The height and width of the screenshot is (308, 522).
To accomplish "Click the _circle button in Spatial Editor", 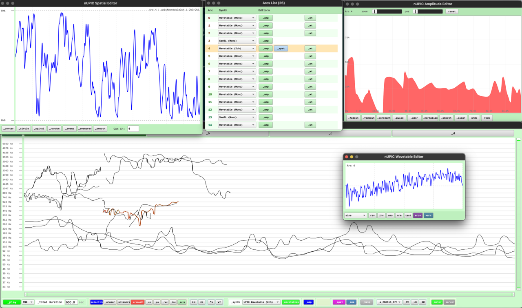I will (24, 129).
